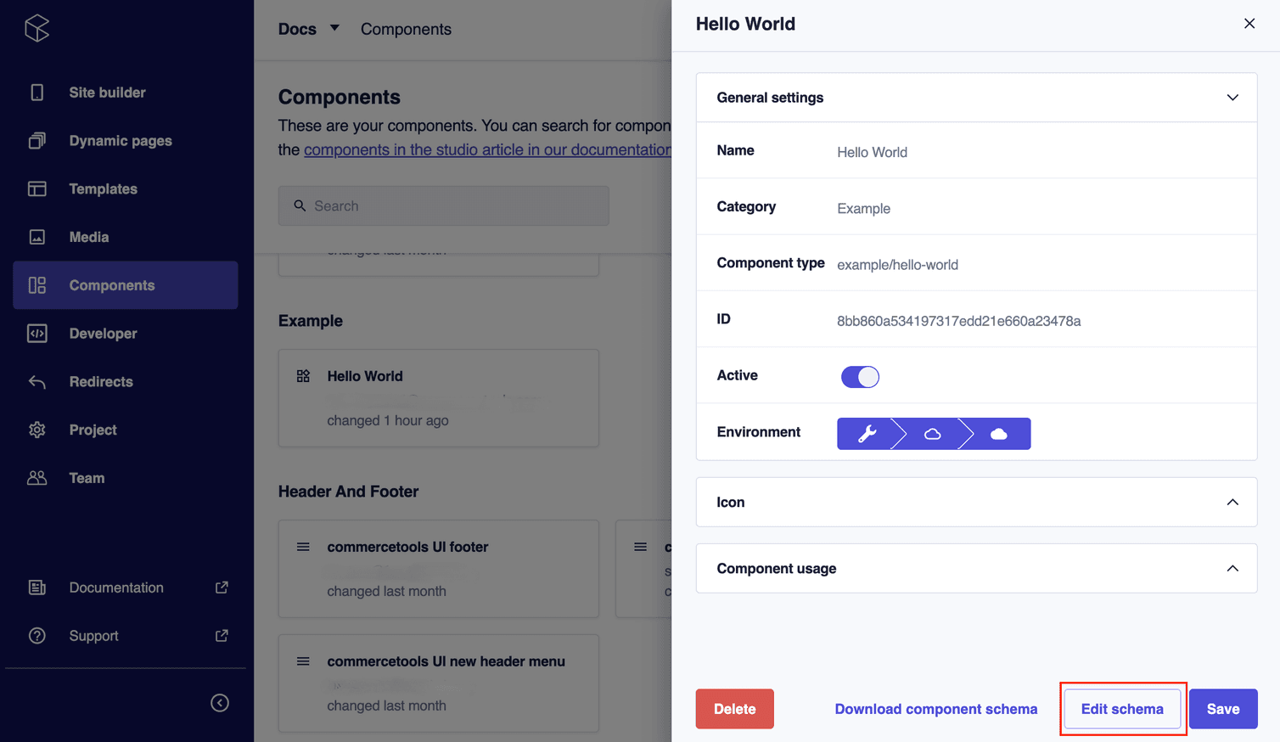1280x742 pixels.
Task: Click the Project gear icon
Action: click(x=37, y=430)
